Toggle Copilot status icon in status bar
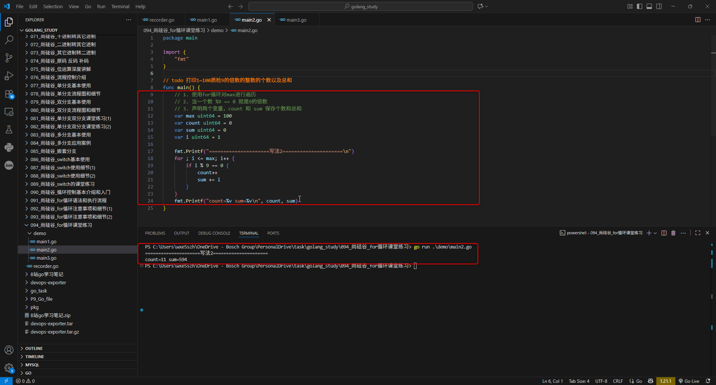 [651, 381]
